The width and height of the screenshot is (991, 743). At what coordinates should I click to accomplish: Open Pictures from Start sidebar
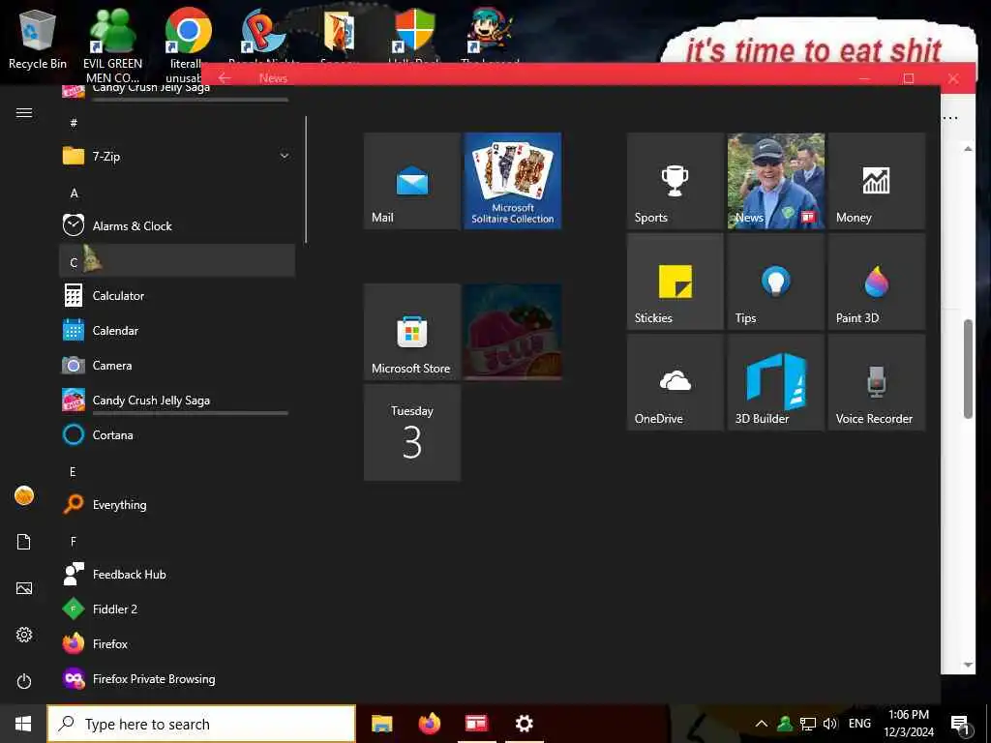pos(24,588)
